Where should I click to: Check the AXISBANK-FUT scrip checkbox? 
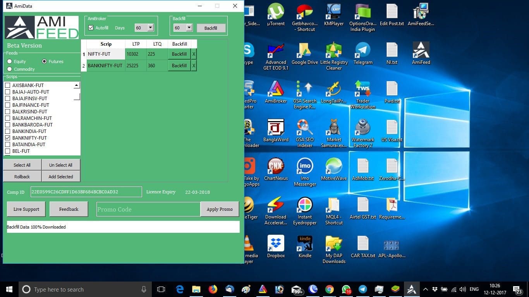click(x=7, y=85)
